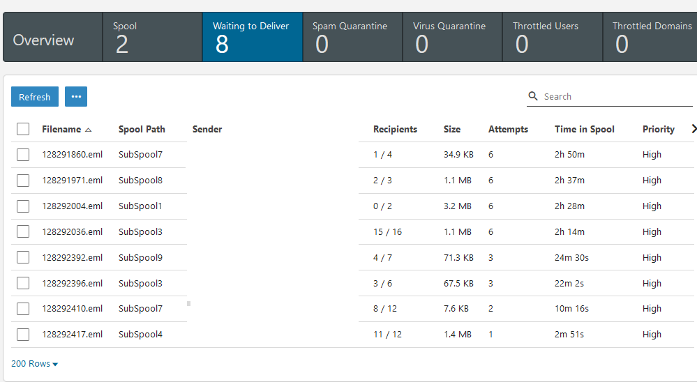Screen dimensions: 697x382
Task: Check the box for 128292036.eml
Action: (x=23, y=232)
